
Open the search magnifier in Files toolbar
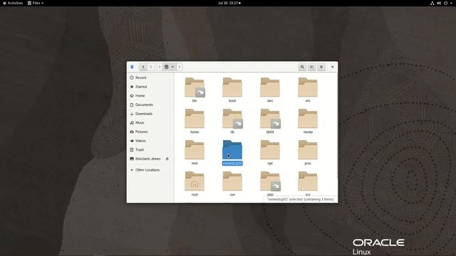[302, 67]
